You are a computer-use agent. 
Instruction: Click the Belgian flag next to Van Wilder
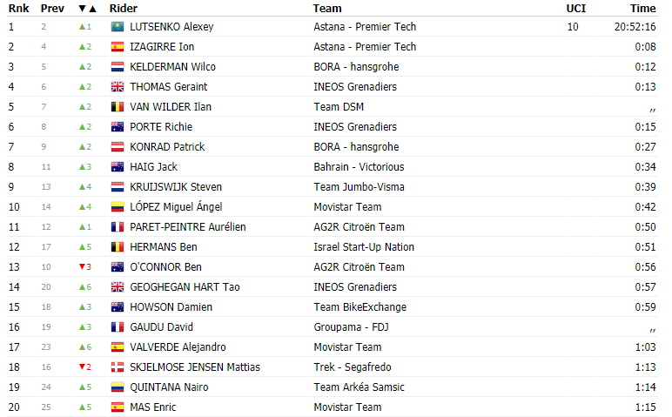117,107
